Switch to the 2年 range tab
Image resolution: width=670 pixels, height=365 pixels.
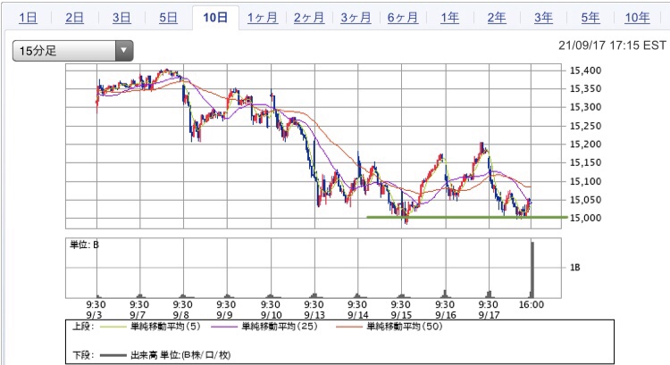[x=497, y=18]
